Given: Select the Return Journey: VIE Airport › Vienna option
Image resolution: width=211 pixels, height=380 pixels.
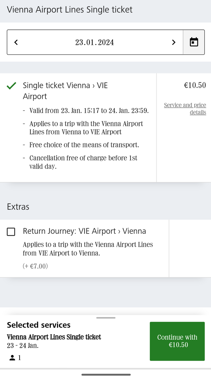Looking at the screenshot, I should [84, 231].
